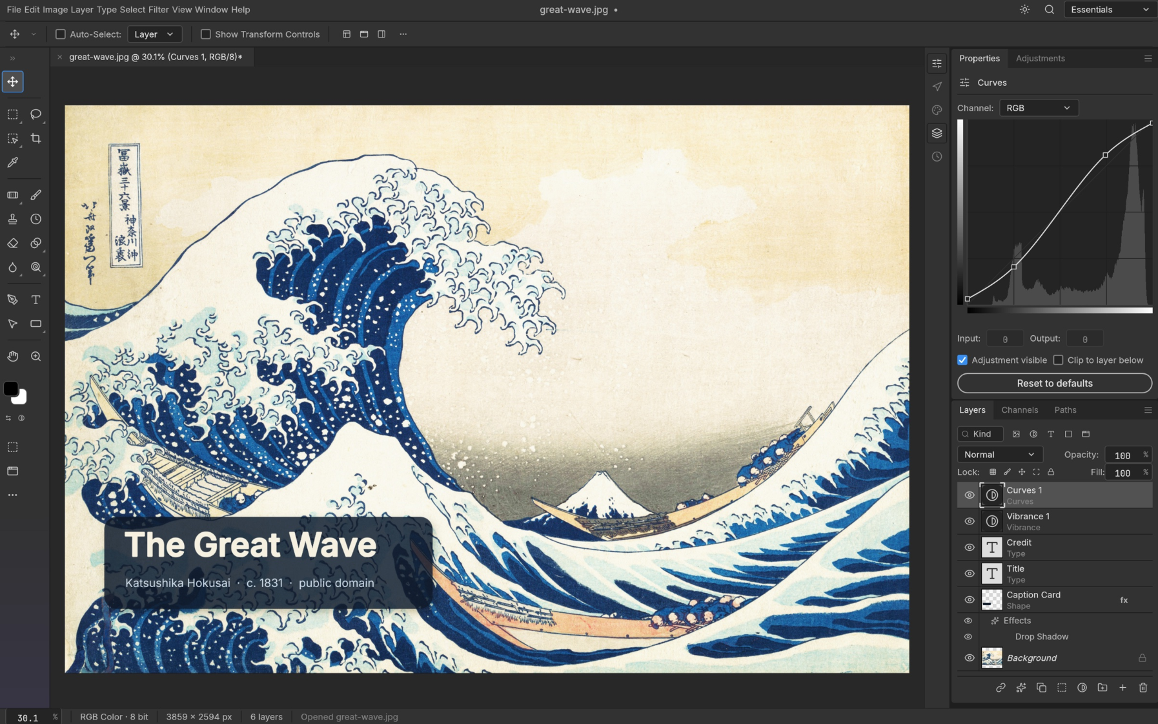This screenshot has width=1158, height=724.
Task: Delete layer using the trash icon
Action: coord(1143,688)
